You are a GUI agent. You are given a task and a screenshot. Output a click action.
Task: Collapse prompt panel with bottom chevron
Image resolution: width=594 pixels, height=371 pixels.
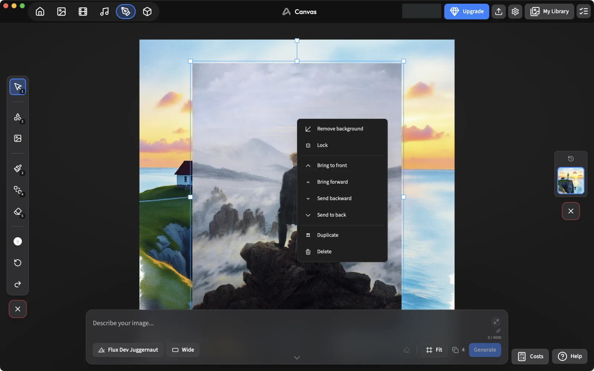coord(297,358)
